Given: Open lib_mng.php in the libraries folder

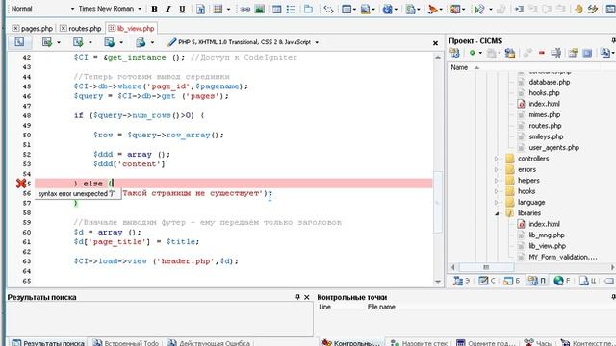Looking at the screenshot, I should (547, 235).
